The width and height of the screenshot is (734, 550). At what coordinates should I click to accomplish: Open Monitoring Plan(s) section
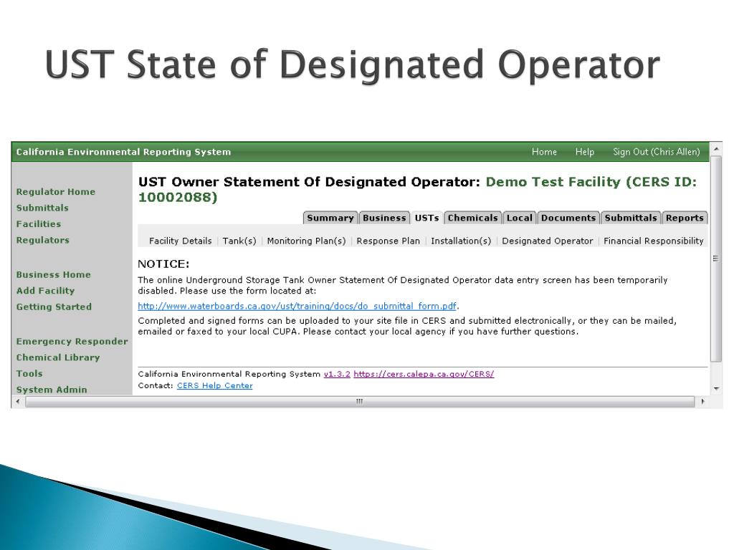(306, 241)
